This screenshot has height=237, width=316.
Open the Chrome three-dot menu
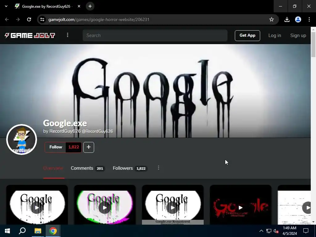309,19
